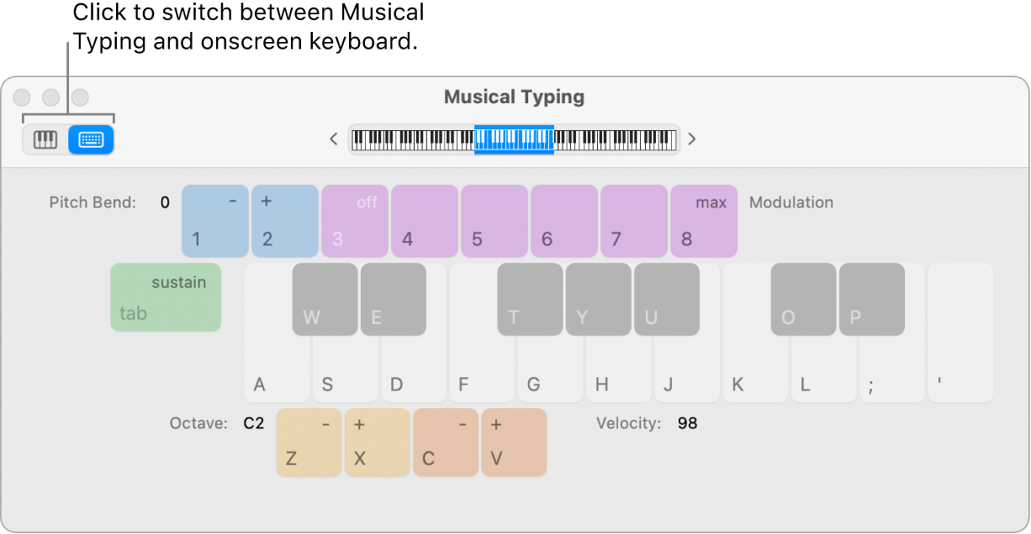
Task: Toggle modulation level using key 5
Action: click(x=494, y=221)
